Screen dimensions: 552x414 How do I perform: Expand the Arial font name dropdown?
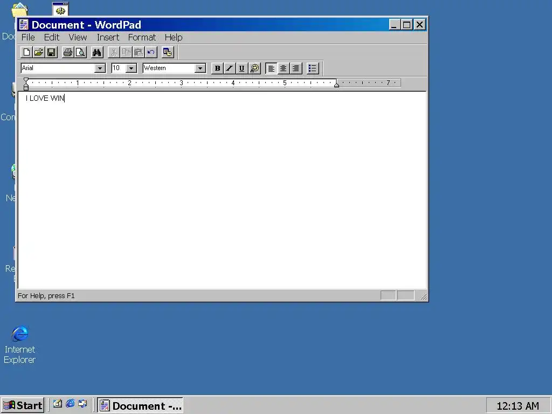(100, 68)
